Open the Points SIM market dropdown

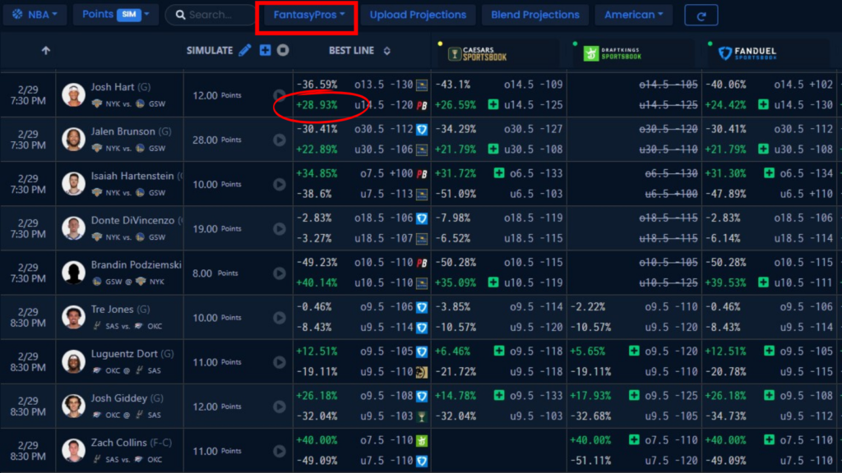click(x=115, y=15)
